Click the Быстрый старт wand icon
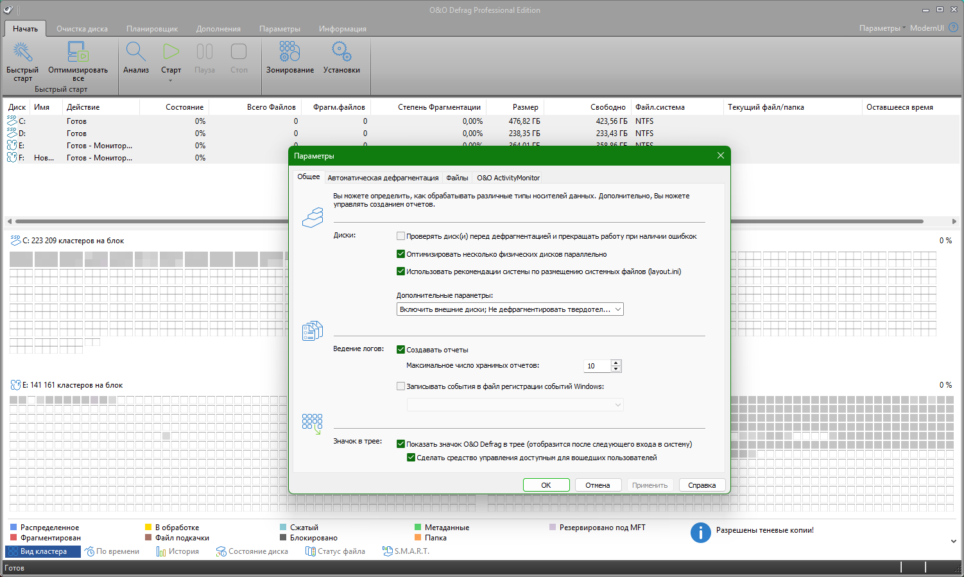Image resolution: width=964 pixels, height=577 pixels. coord(22,53)
